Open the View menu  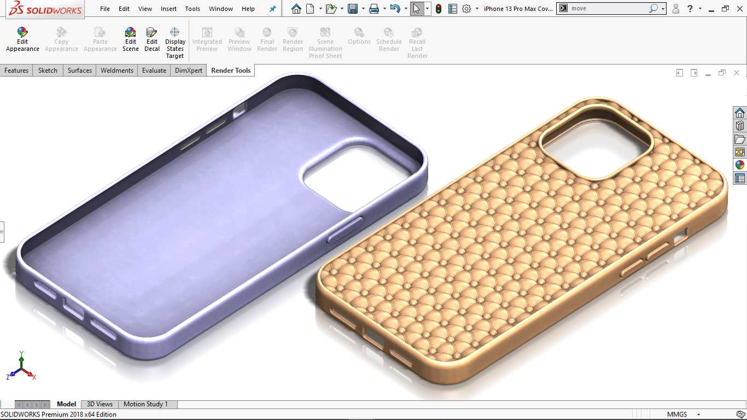(x=145, y=9)
